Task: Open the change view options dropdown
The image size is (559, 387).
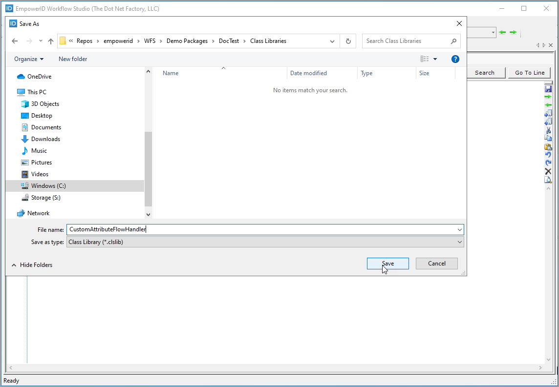Action: (x=435, y=59)
